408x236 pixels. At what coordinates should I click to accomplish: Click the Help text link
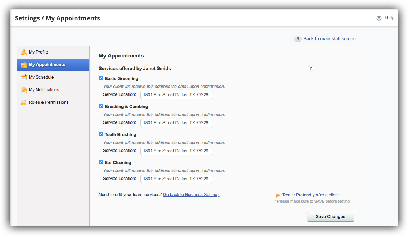click(x=390, y=18)
